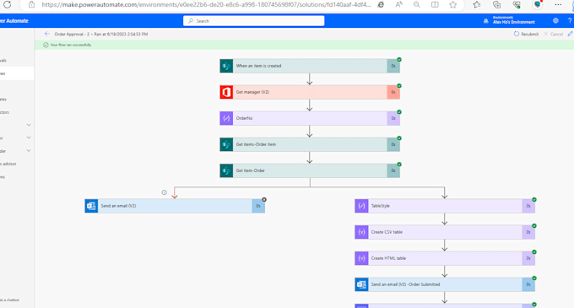574x308 pixels.
Task: Open the Favorites list icon
Action: click(477, 5)
